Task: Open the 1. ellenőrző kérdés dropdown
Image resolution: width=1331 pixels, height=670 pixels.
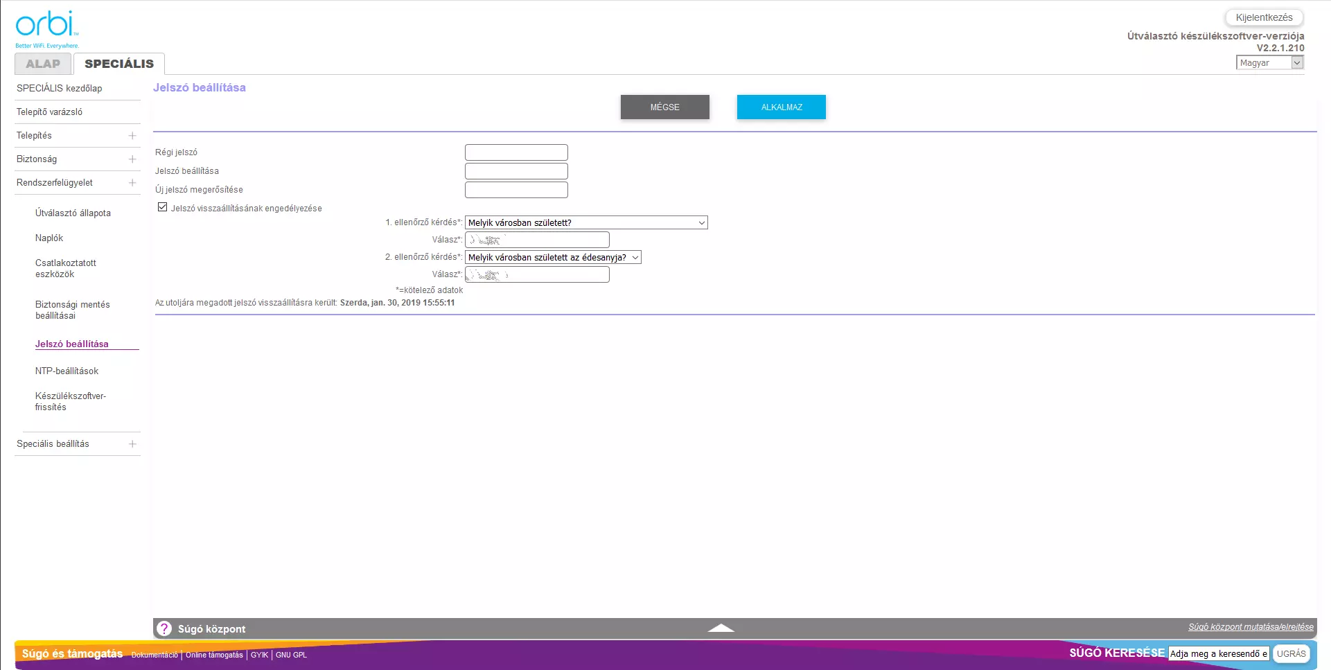Action: click(585, 223)
